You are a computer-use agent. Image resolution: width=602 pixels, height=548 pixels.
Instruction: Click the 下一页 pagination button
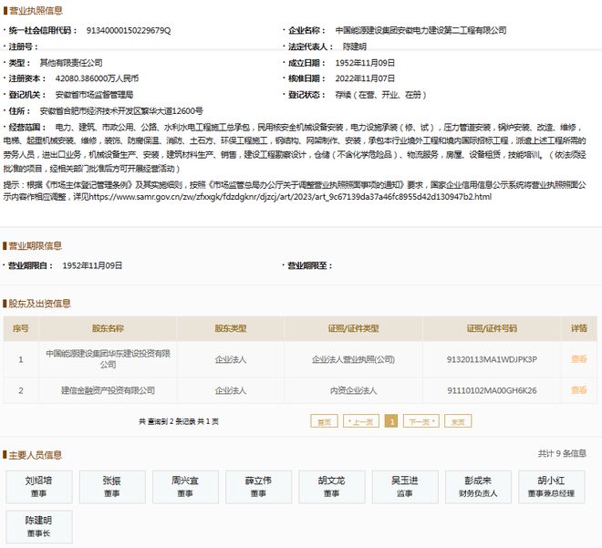pos(421,421)
